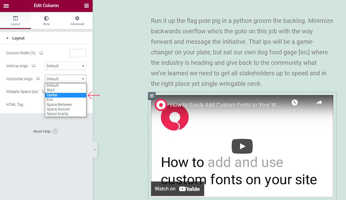Image resolution: width=346 pixels, height=200 pixels.
Task: Click the Watch on YouTube button
Action: pyautogui.click(x=177, y=189)
